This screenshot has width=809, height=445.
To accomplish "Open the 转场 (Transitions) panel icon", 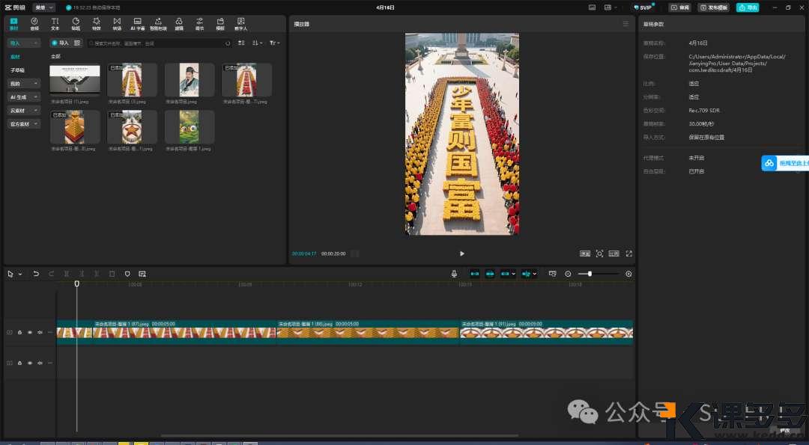I will point(117,23).
